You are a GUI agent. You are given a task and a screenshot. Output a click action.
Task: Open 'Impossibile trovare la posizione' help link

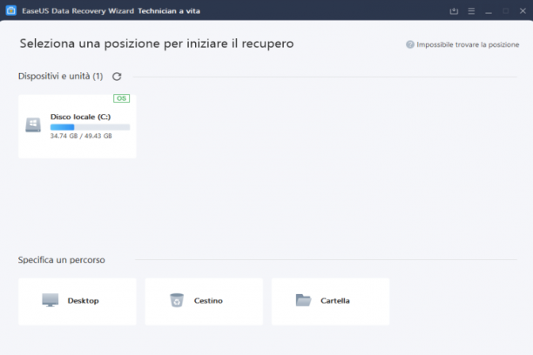pos(468,44)
